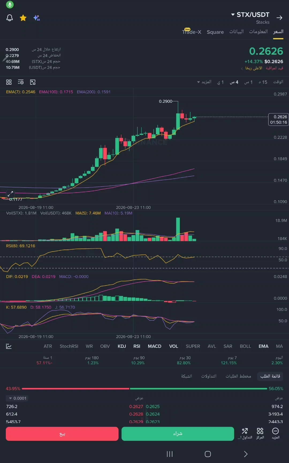Select the 1 س timeframe

click(248, 82)
